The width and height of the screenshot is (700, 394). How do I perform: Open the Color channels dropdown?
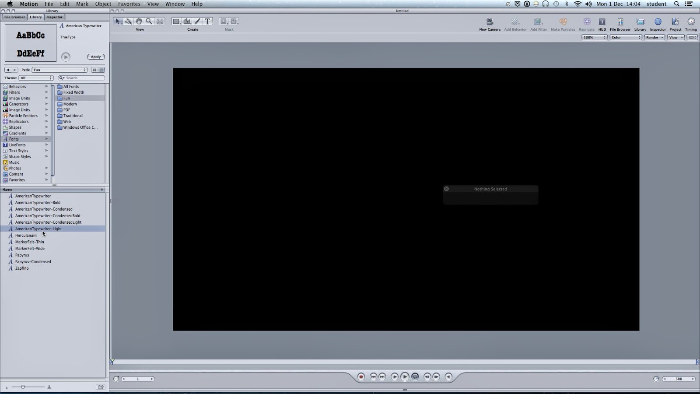626,37
